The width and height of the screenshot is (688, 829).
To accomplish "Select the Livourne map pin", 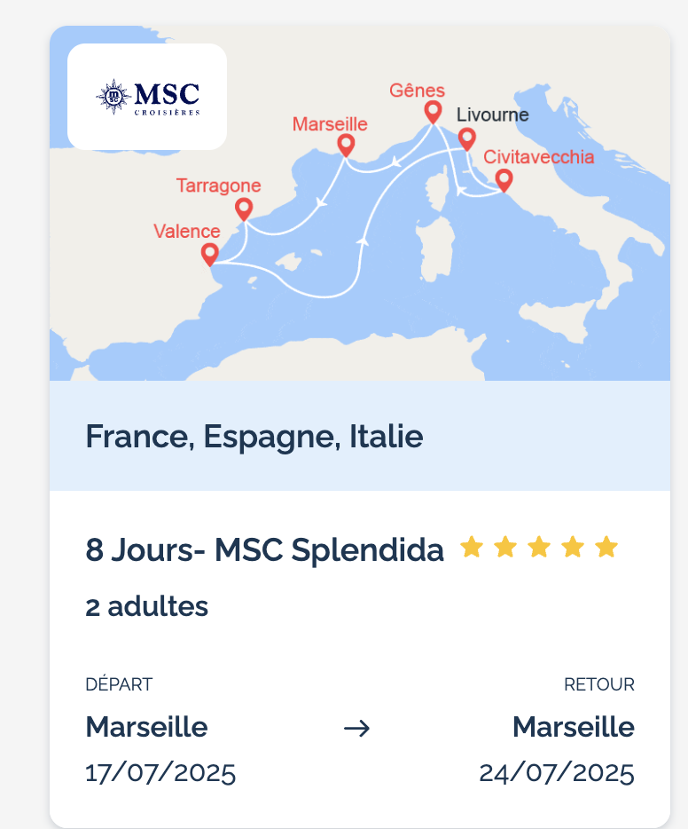I will click(466, 139).
